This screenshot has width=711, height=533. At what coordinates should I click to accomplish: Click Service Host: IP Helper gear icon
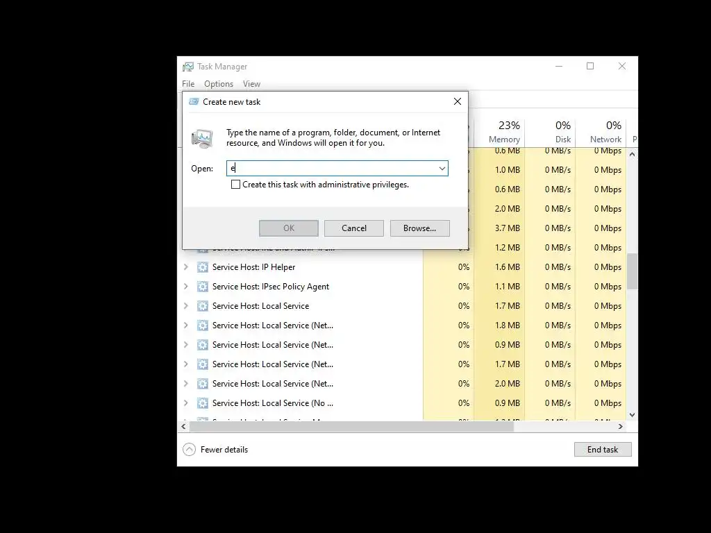(203, 267)
